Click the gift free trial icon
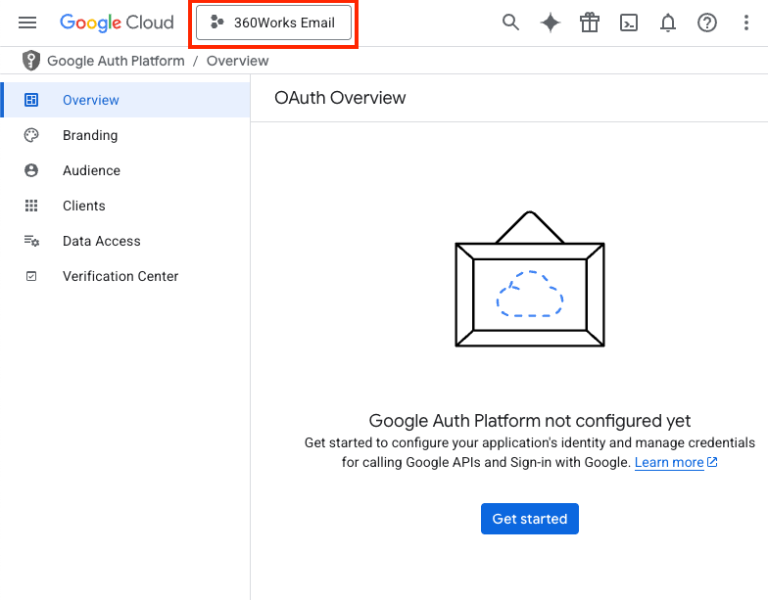768x600 pixels. pyautogui.click(x=590, y=23)
